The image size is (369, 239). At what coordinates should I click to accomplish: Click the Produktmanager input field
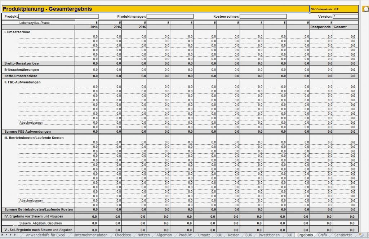[x=170, y=17]
